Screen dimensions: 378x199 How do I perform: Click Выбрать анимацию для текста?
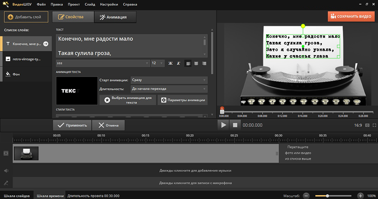click(128, 100)
